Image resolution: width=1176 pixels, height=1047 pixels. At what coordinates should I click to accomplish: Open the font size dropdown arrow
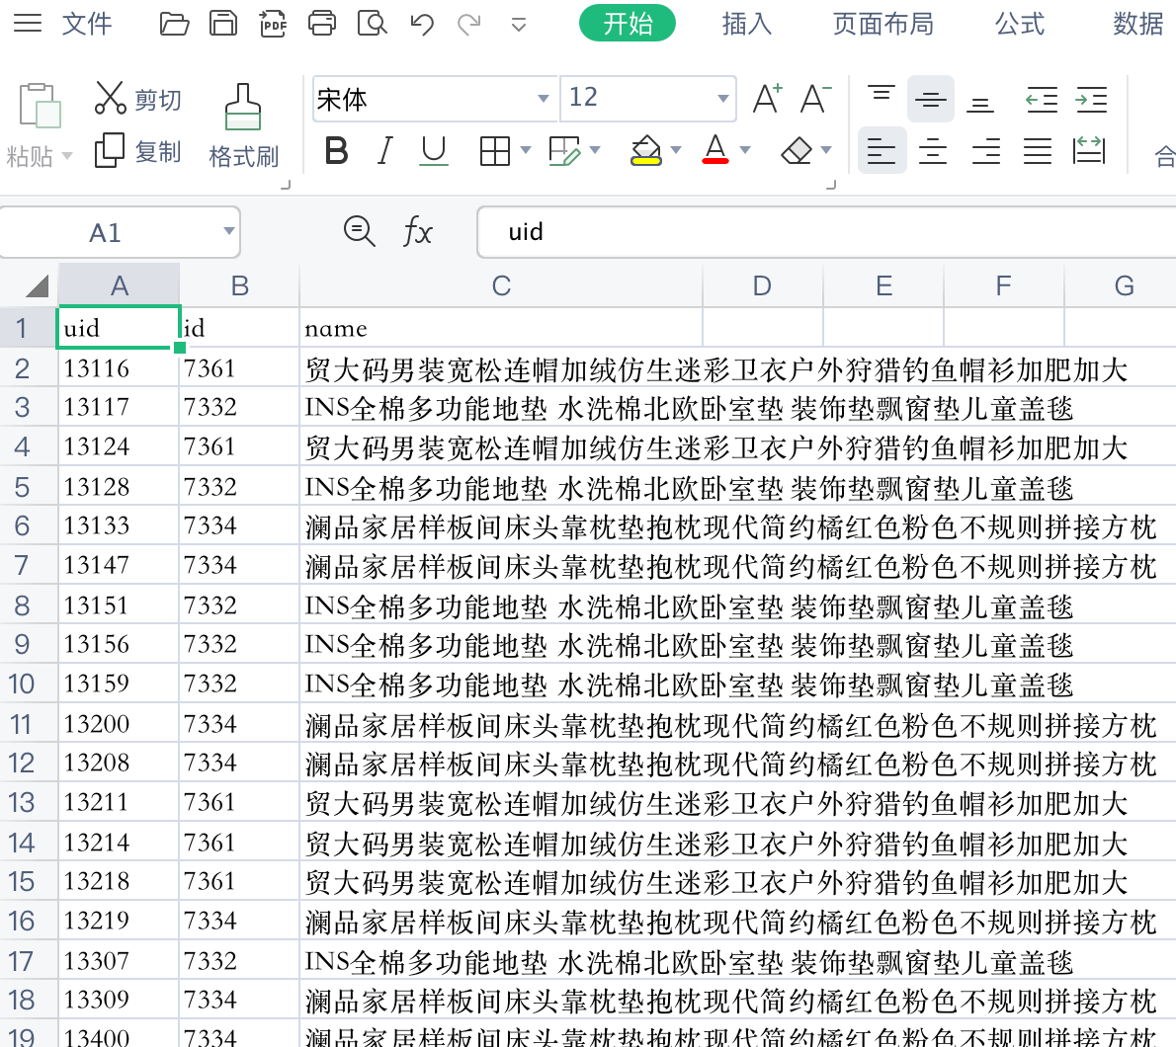pyautogui.click(x=723, y=98)
